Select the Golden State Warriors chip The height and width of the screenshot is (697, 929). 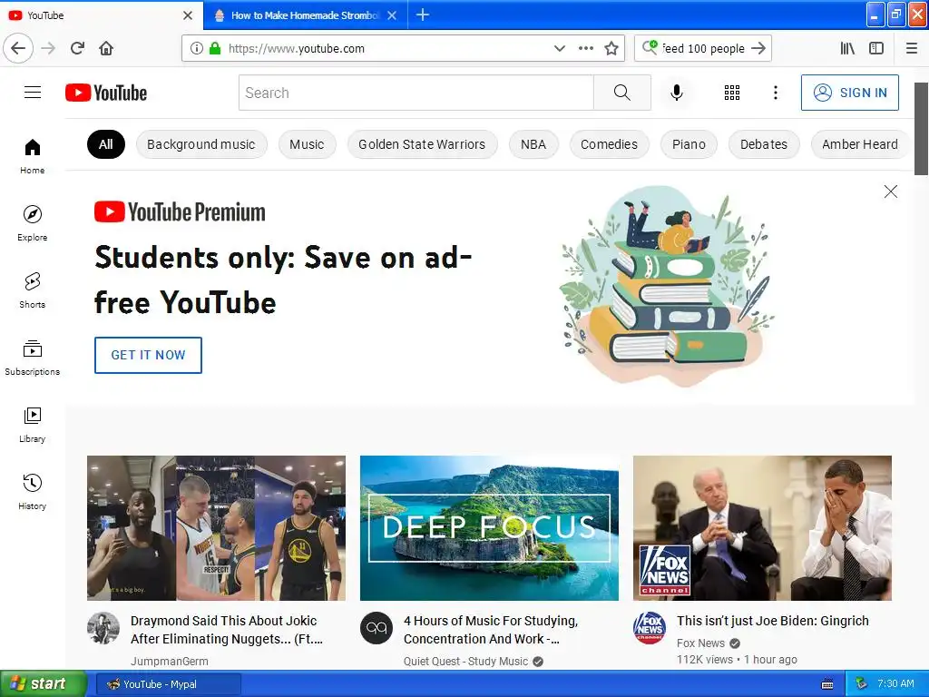pos(422,144)
